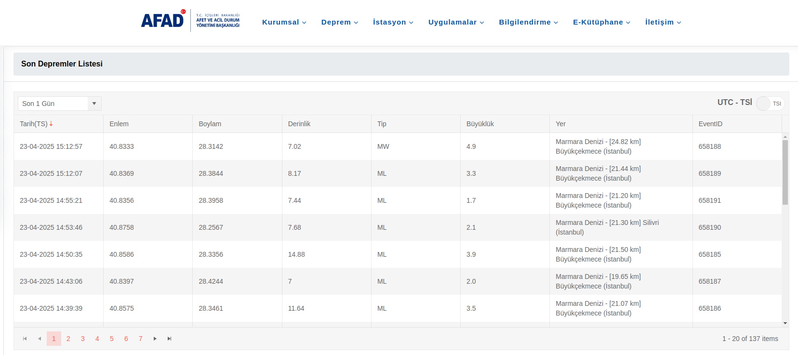The width and height of the screenshot is (798, 355).
Task: Sort by the Derinlik column header
Action: point(299,124)
